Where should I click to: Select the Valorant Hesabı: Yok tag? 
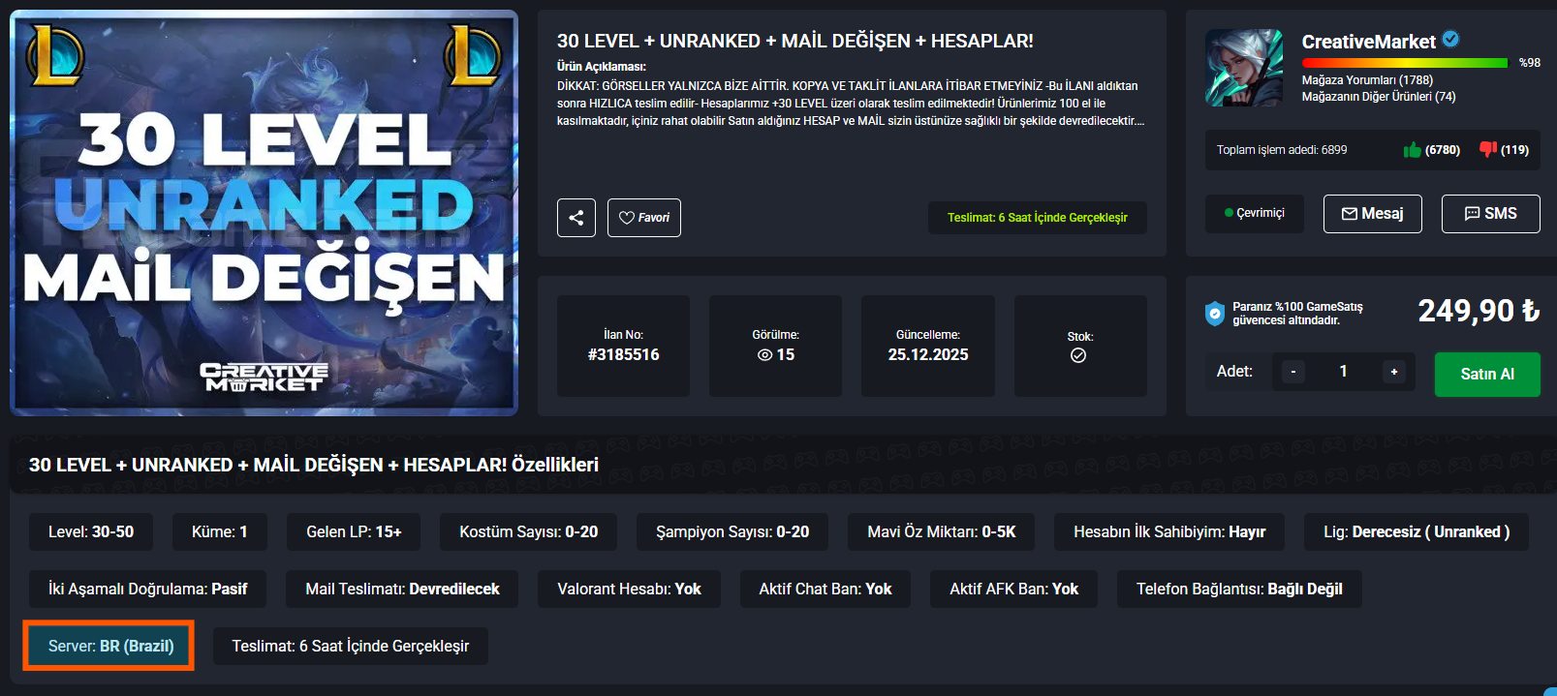[629, 590]
